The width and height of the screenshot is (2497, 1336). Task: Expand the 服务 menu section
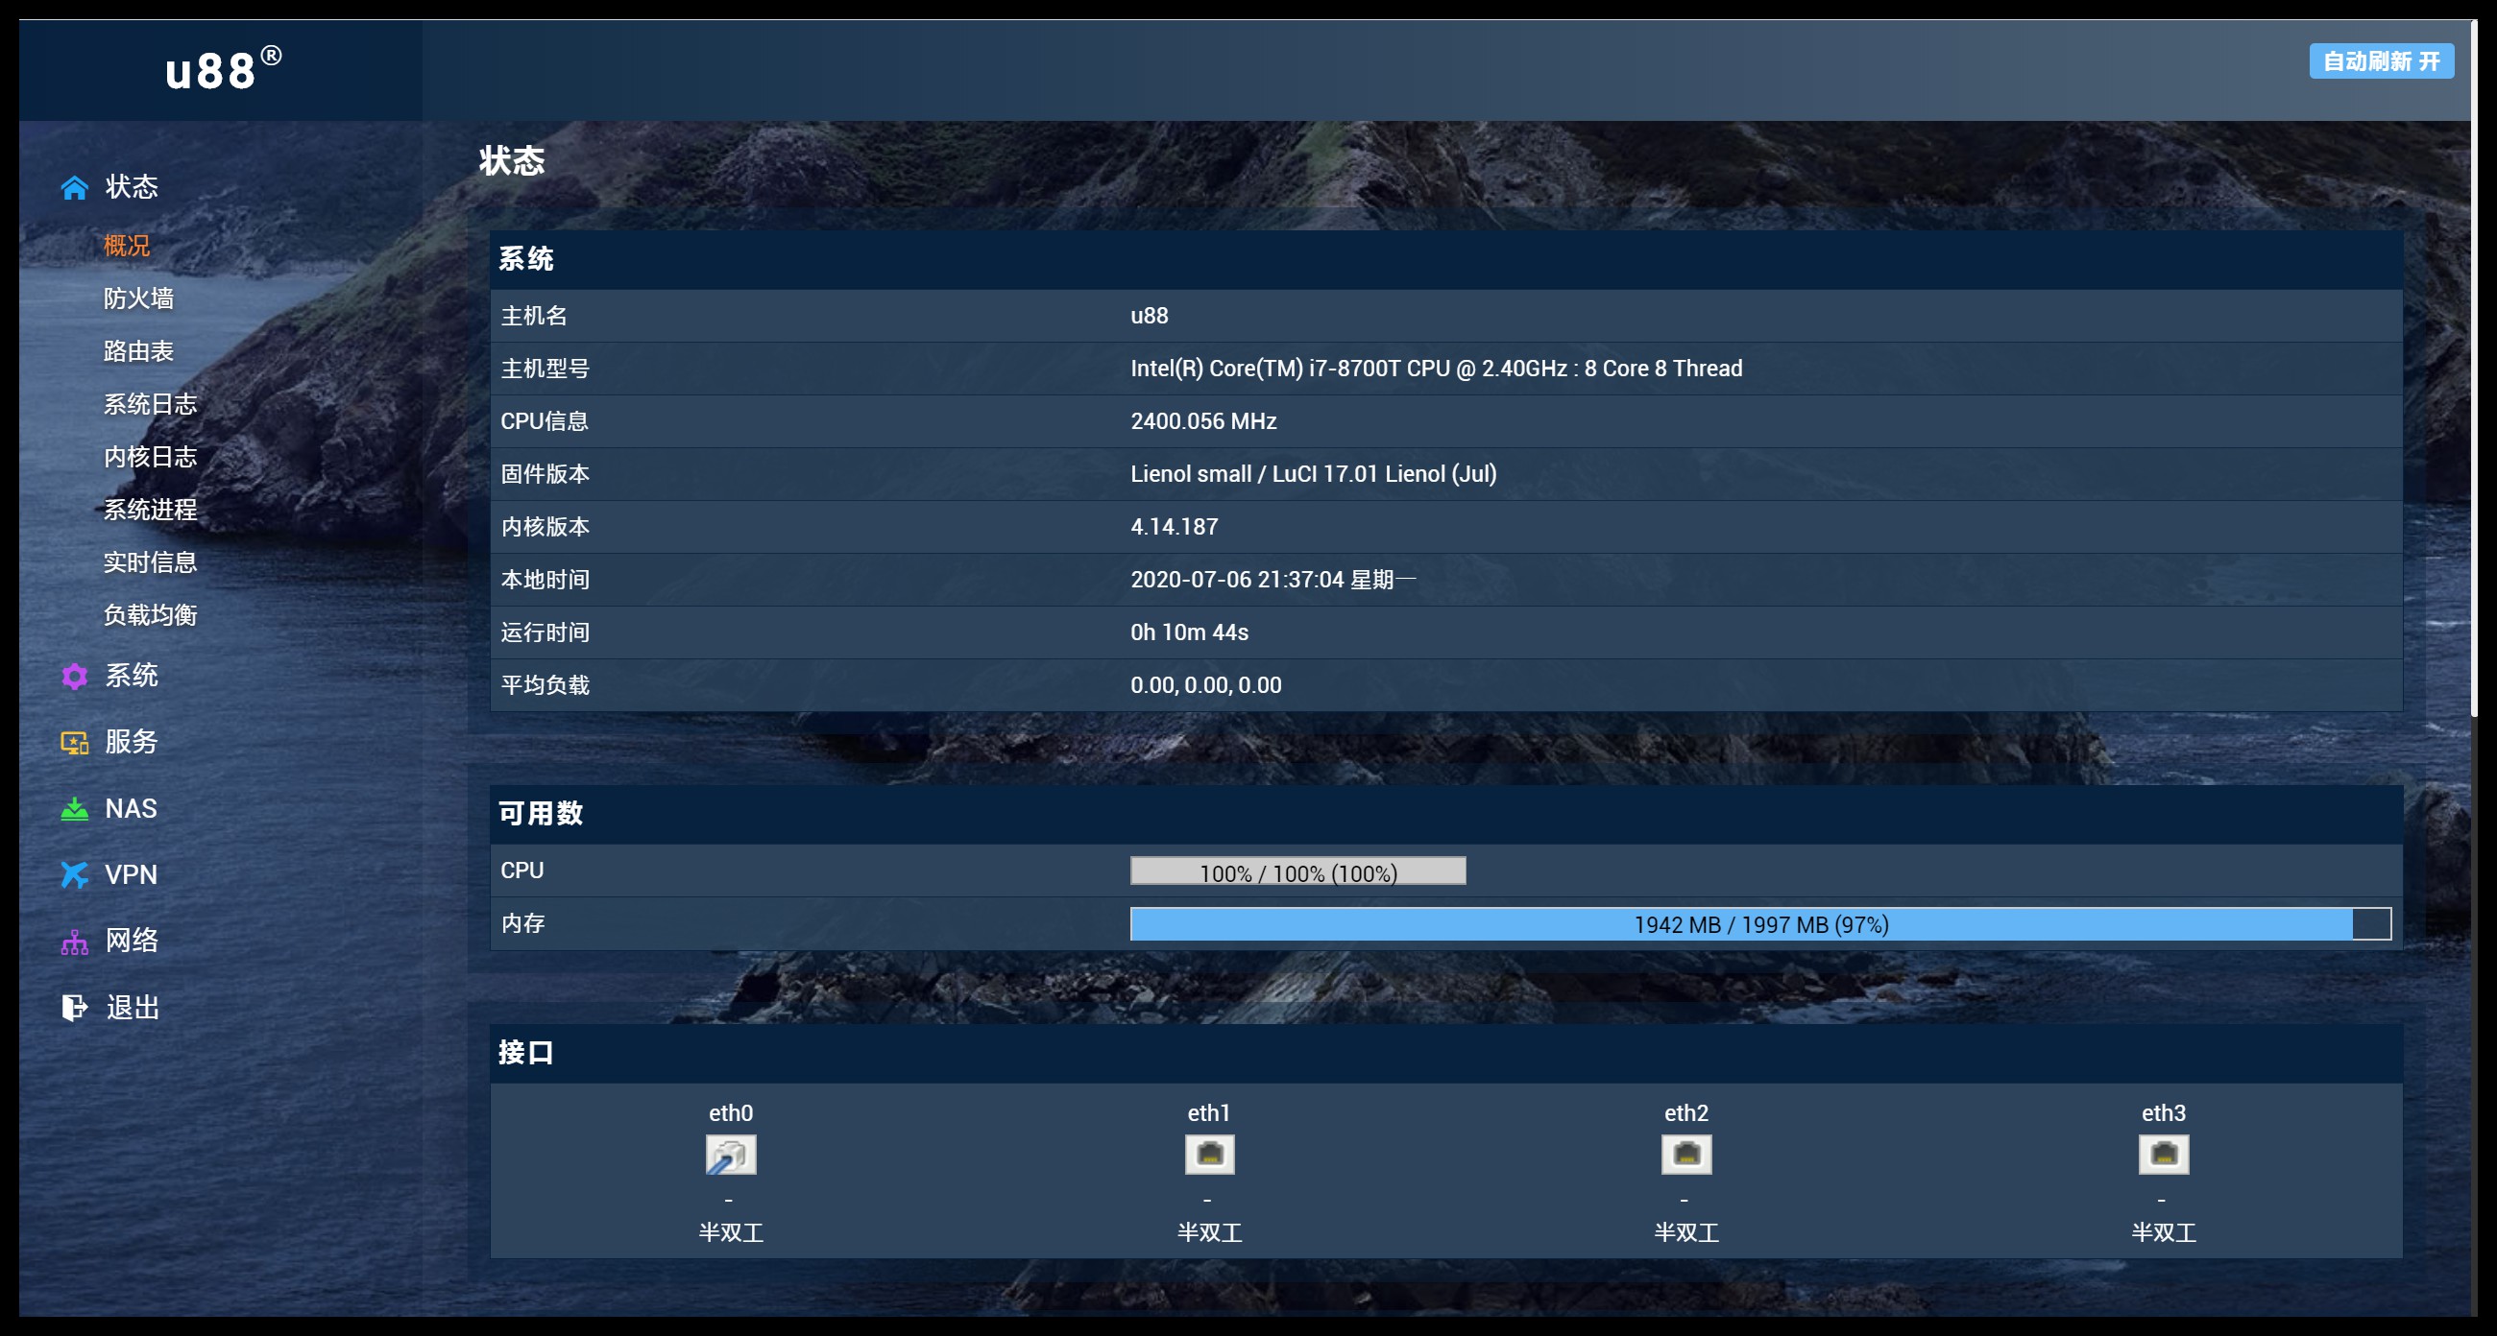(131, 742)
